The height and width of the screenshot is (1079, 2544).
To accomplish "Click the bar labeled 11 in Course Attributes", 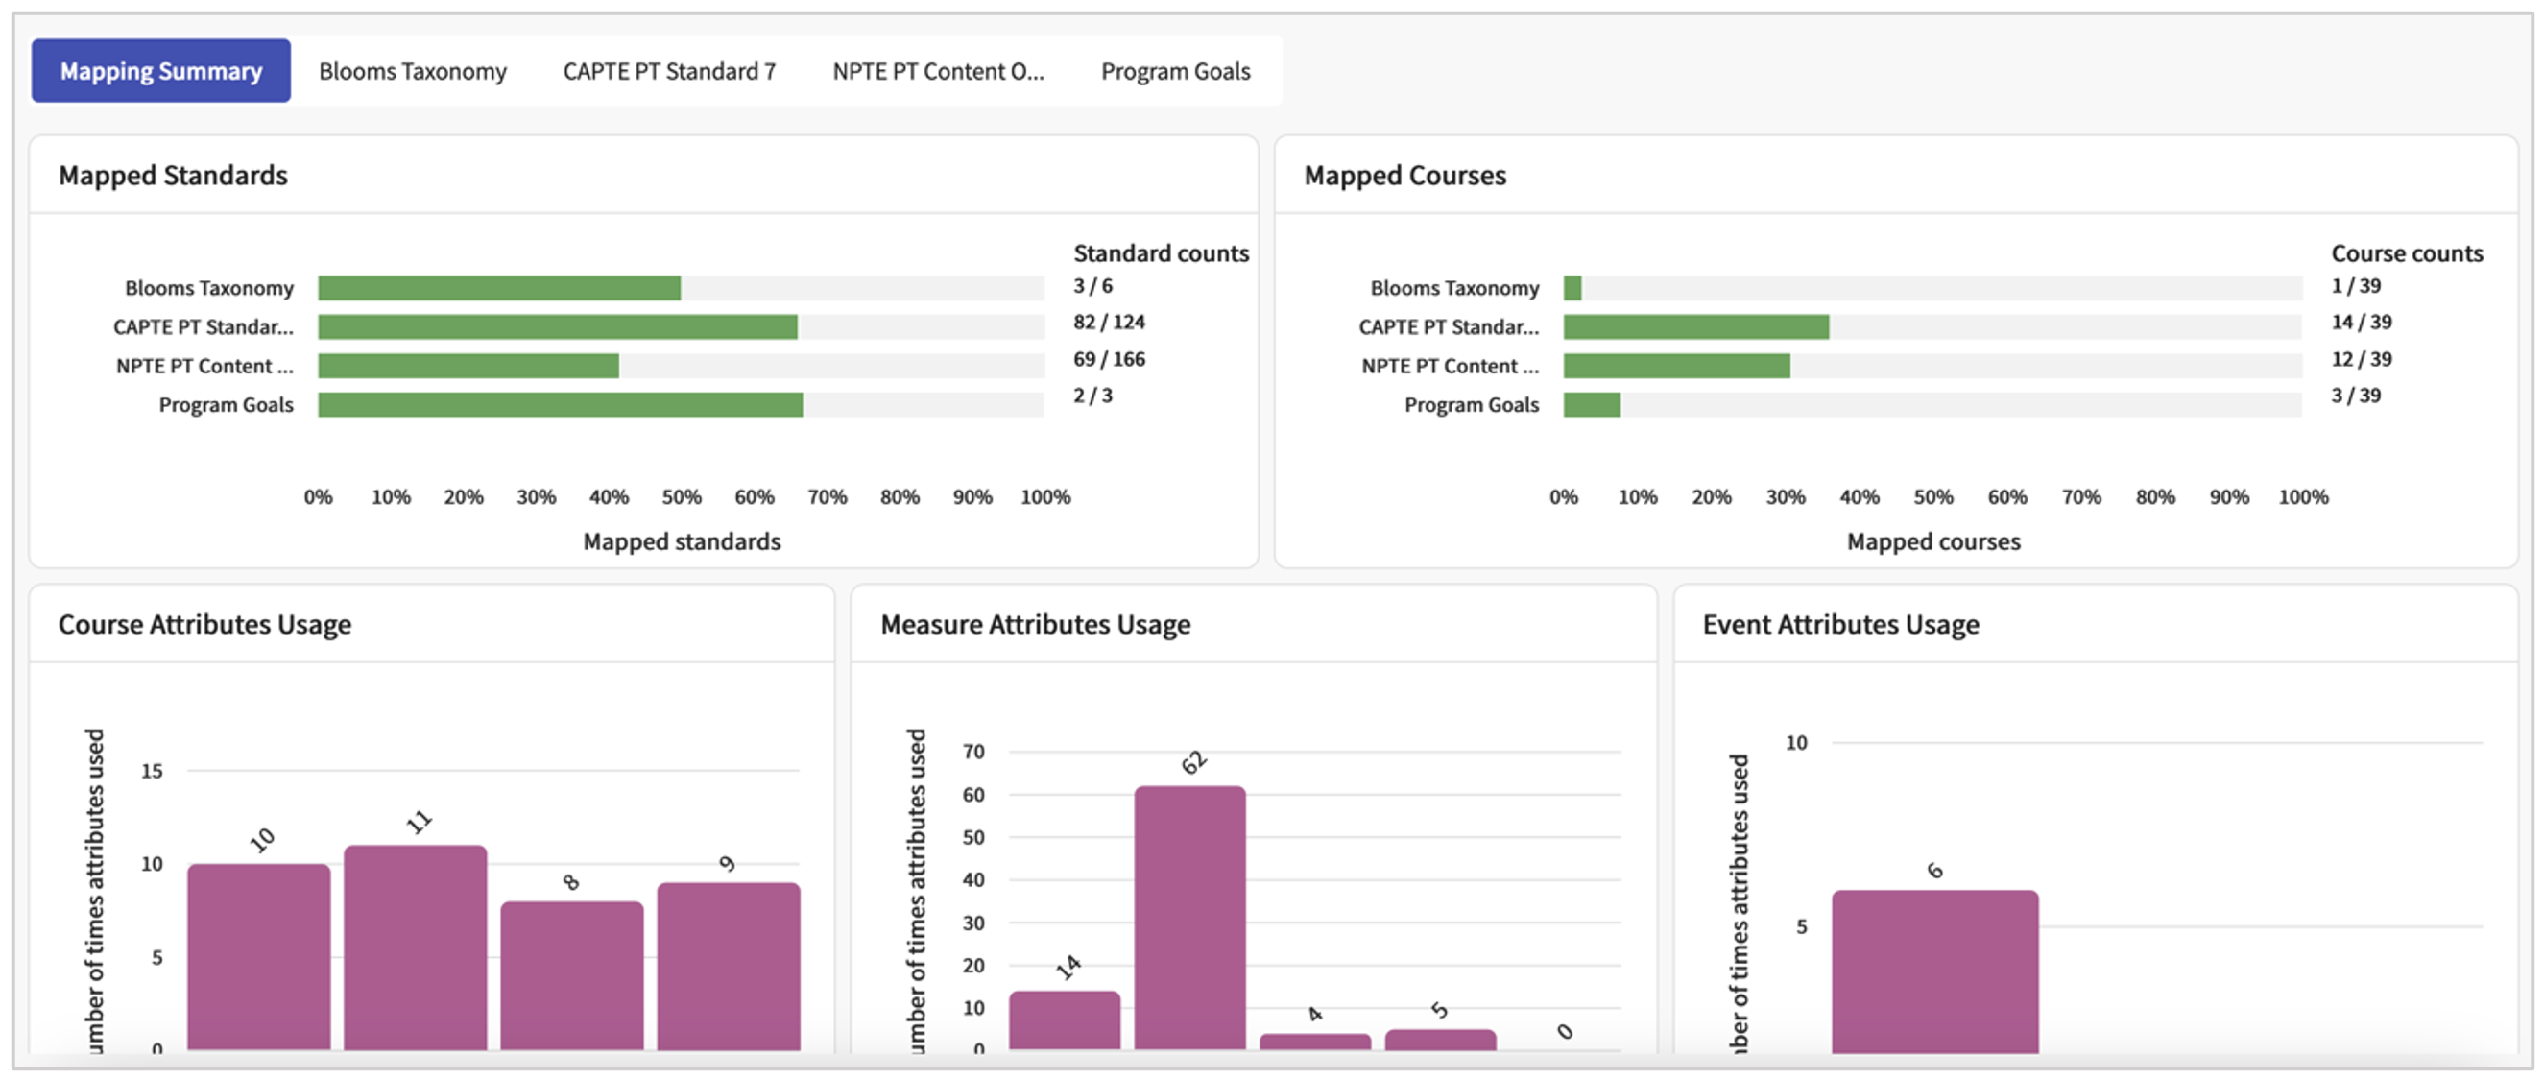I will [415, 946].
